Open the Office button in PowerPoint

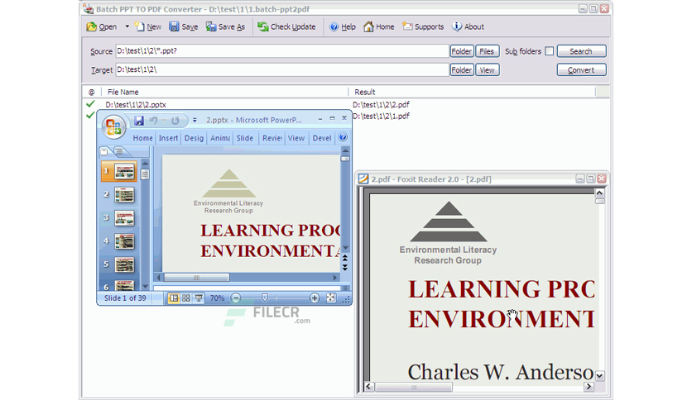click(113, 127)
